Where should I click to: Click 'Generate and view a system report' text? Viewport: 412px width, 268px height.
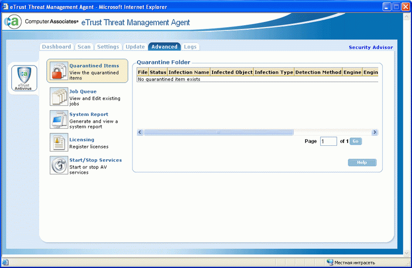pyautogui.click(x=94, y=124)
